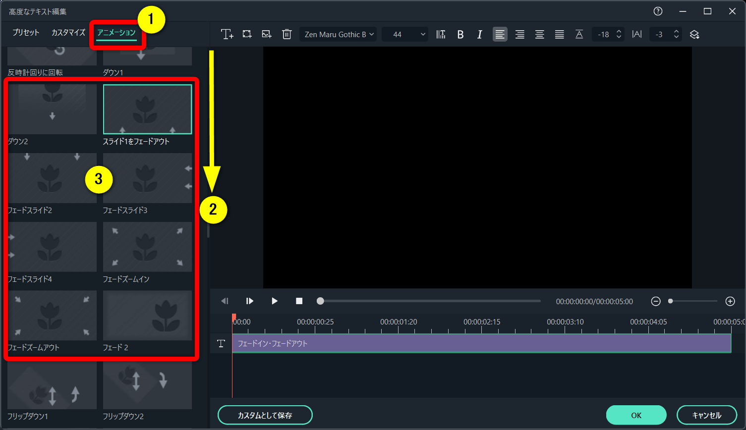Click the character spacing value -3 field

coord(665,34)
